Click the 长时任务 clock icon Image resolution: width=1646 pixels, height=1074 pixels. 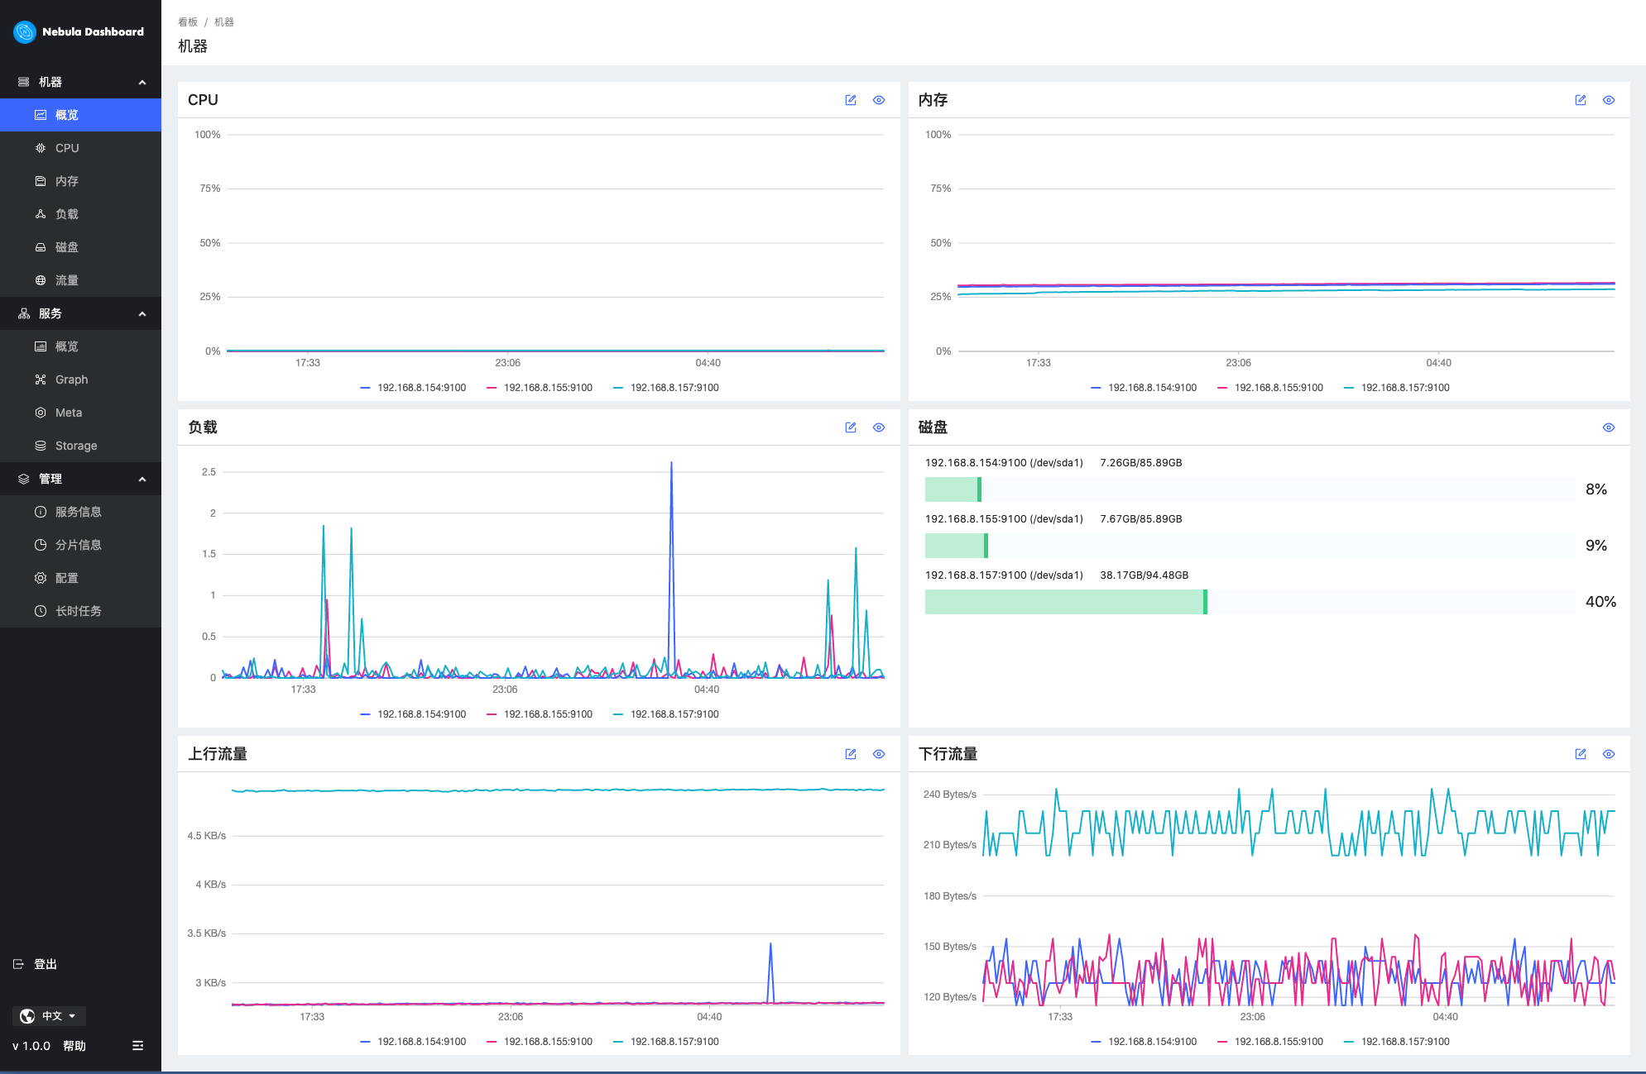[x=41, y=611]
